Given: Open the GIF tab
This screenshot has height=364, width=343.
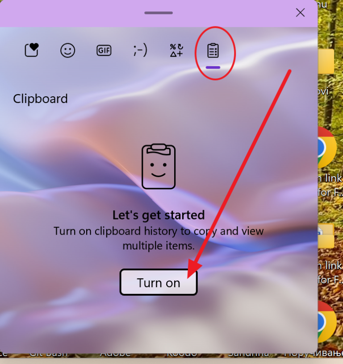Looking at the screenshot, I should [x=104, y=50].
